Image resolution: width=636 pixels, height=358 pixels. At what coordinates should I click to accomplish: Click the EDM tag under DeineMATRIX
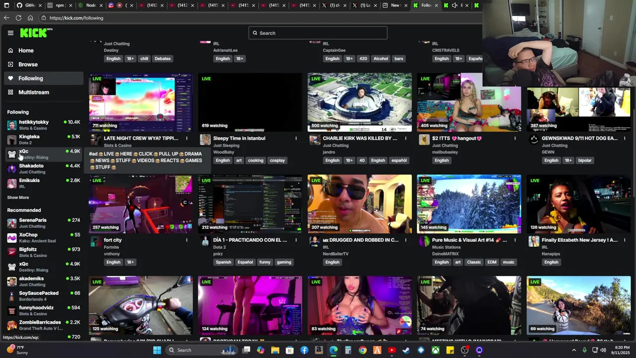click(492, 262)
